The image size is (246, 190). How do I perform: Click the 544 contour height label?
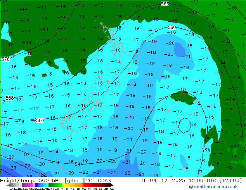79,164
